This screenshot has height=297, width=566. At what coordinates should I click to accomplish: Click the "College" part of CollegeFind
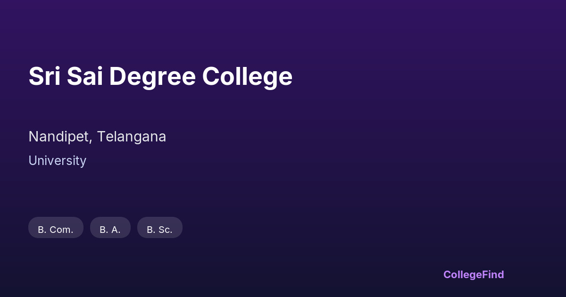point(463,274)
